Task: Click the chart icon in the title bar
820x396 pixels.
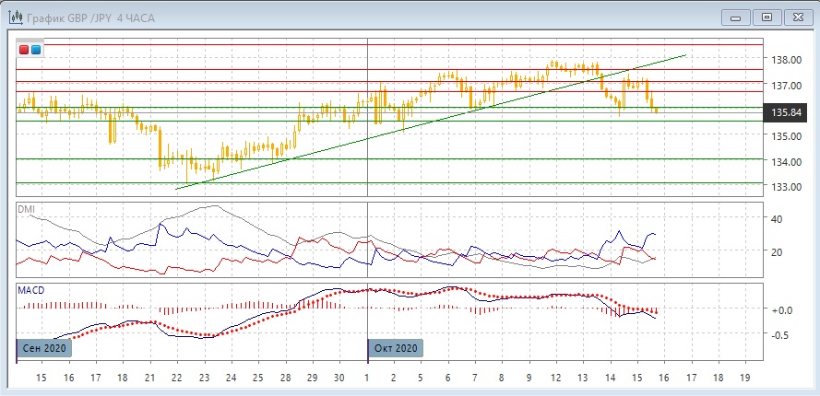Action: tap(16, 17)
